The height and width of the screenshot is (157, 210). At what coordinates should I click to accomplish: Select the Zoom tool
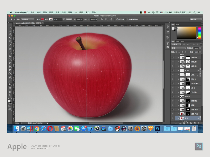pyautogui.click(x=10, y=96)
